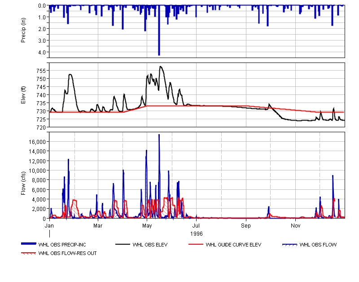359x282 pixels.
Task: Select the WHL GUIDE CURVE ELEV legend label
Action: click(233, 245)
